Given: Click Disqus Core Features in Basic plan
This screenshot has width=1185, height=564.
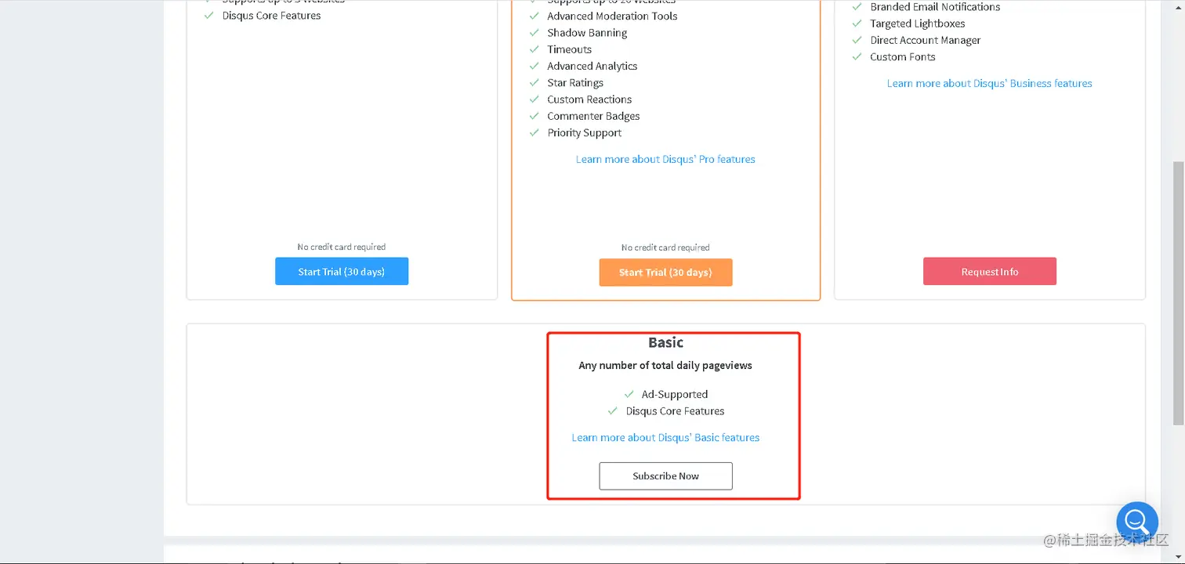Looking at the screenshot, I should coord(675,410).
